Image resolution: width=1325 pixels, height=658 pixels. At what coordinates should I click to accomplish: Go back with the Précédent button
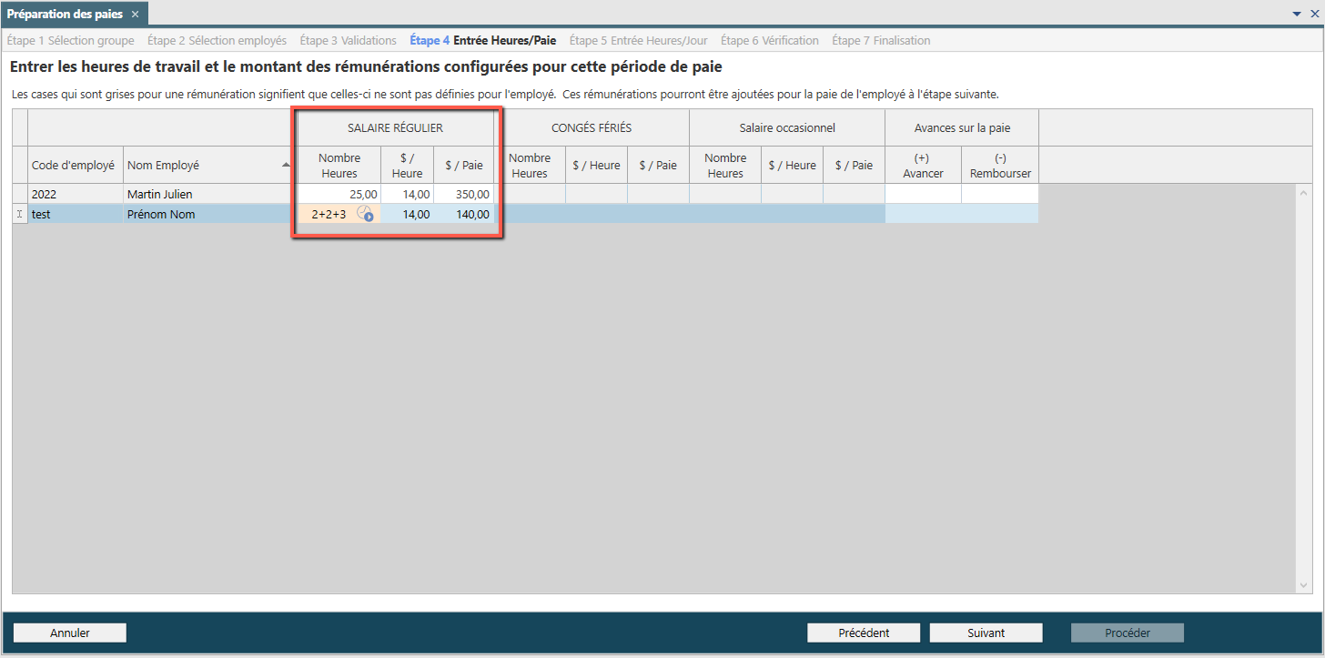pyautogui.click(x=864, y=633)
